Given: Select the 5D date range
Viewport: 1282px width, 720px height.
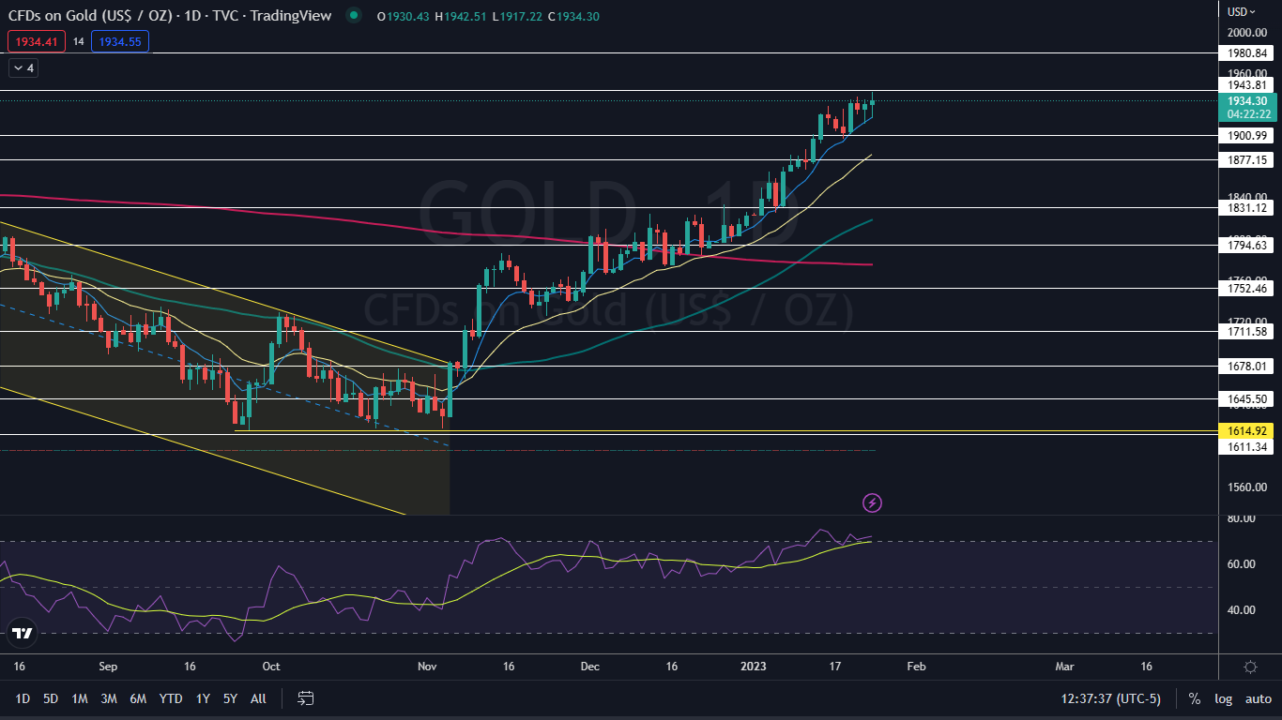Looking at the screenshot, I should pos(51,698).
